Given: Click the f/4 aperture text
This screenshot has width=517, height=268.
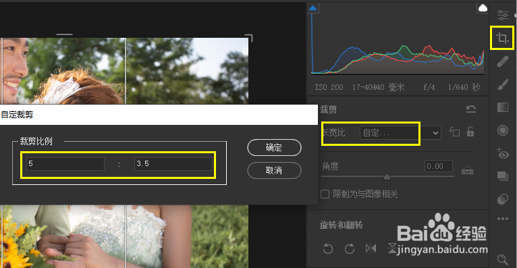Looking at the screenshot, I should [429, 87].
